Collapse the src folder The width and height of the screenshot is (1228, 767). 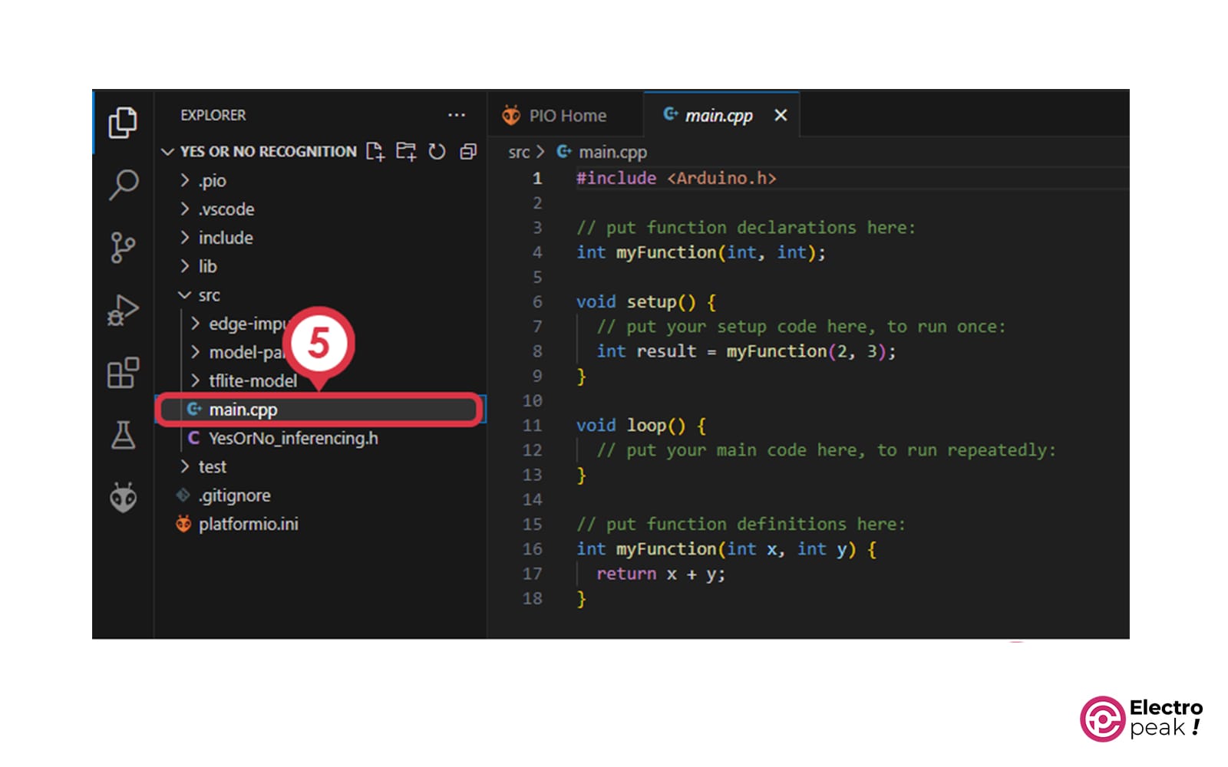pyautogui.click(x=209, y=295)
